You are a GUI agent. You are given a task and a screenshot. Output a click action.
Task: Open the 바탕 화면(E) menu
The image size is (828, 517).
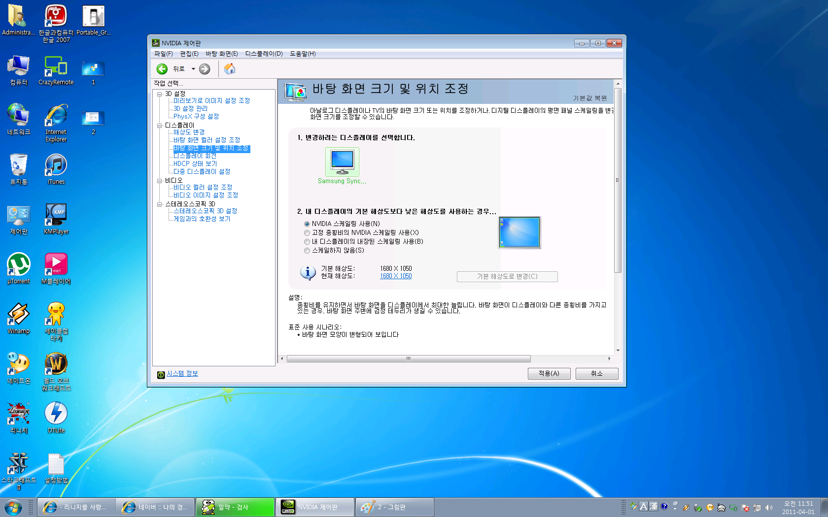[222, 54]
